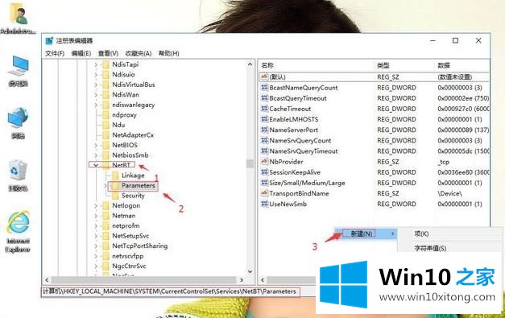Open the 编辑(E) menu
Viewport: 505px width, 318px height.
click(81, 53)
